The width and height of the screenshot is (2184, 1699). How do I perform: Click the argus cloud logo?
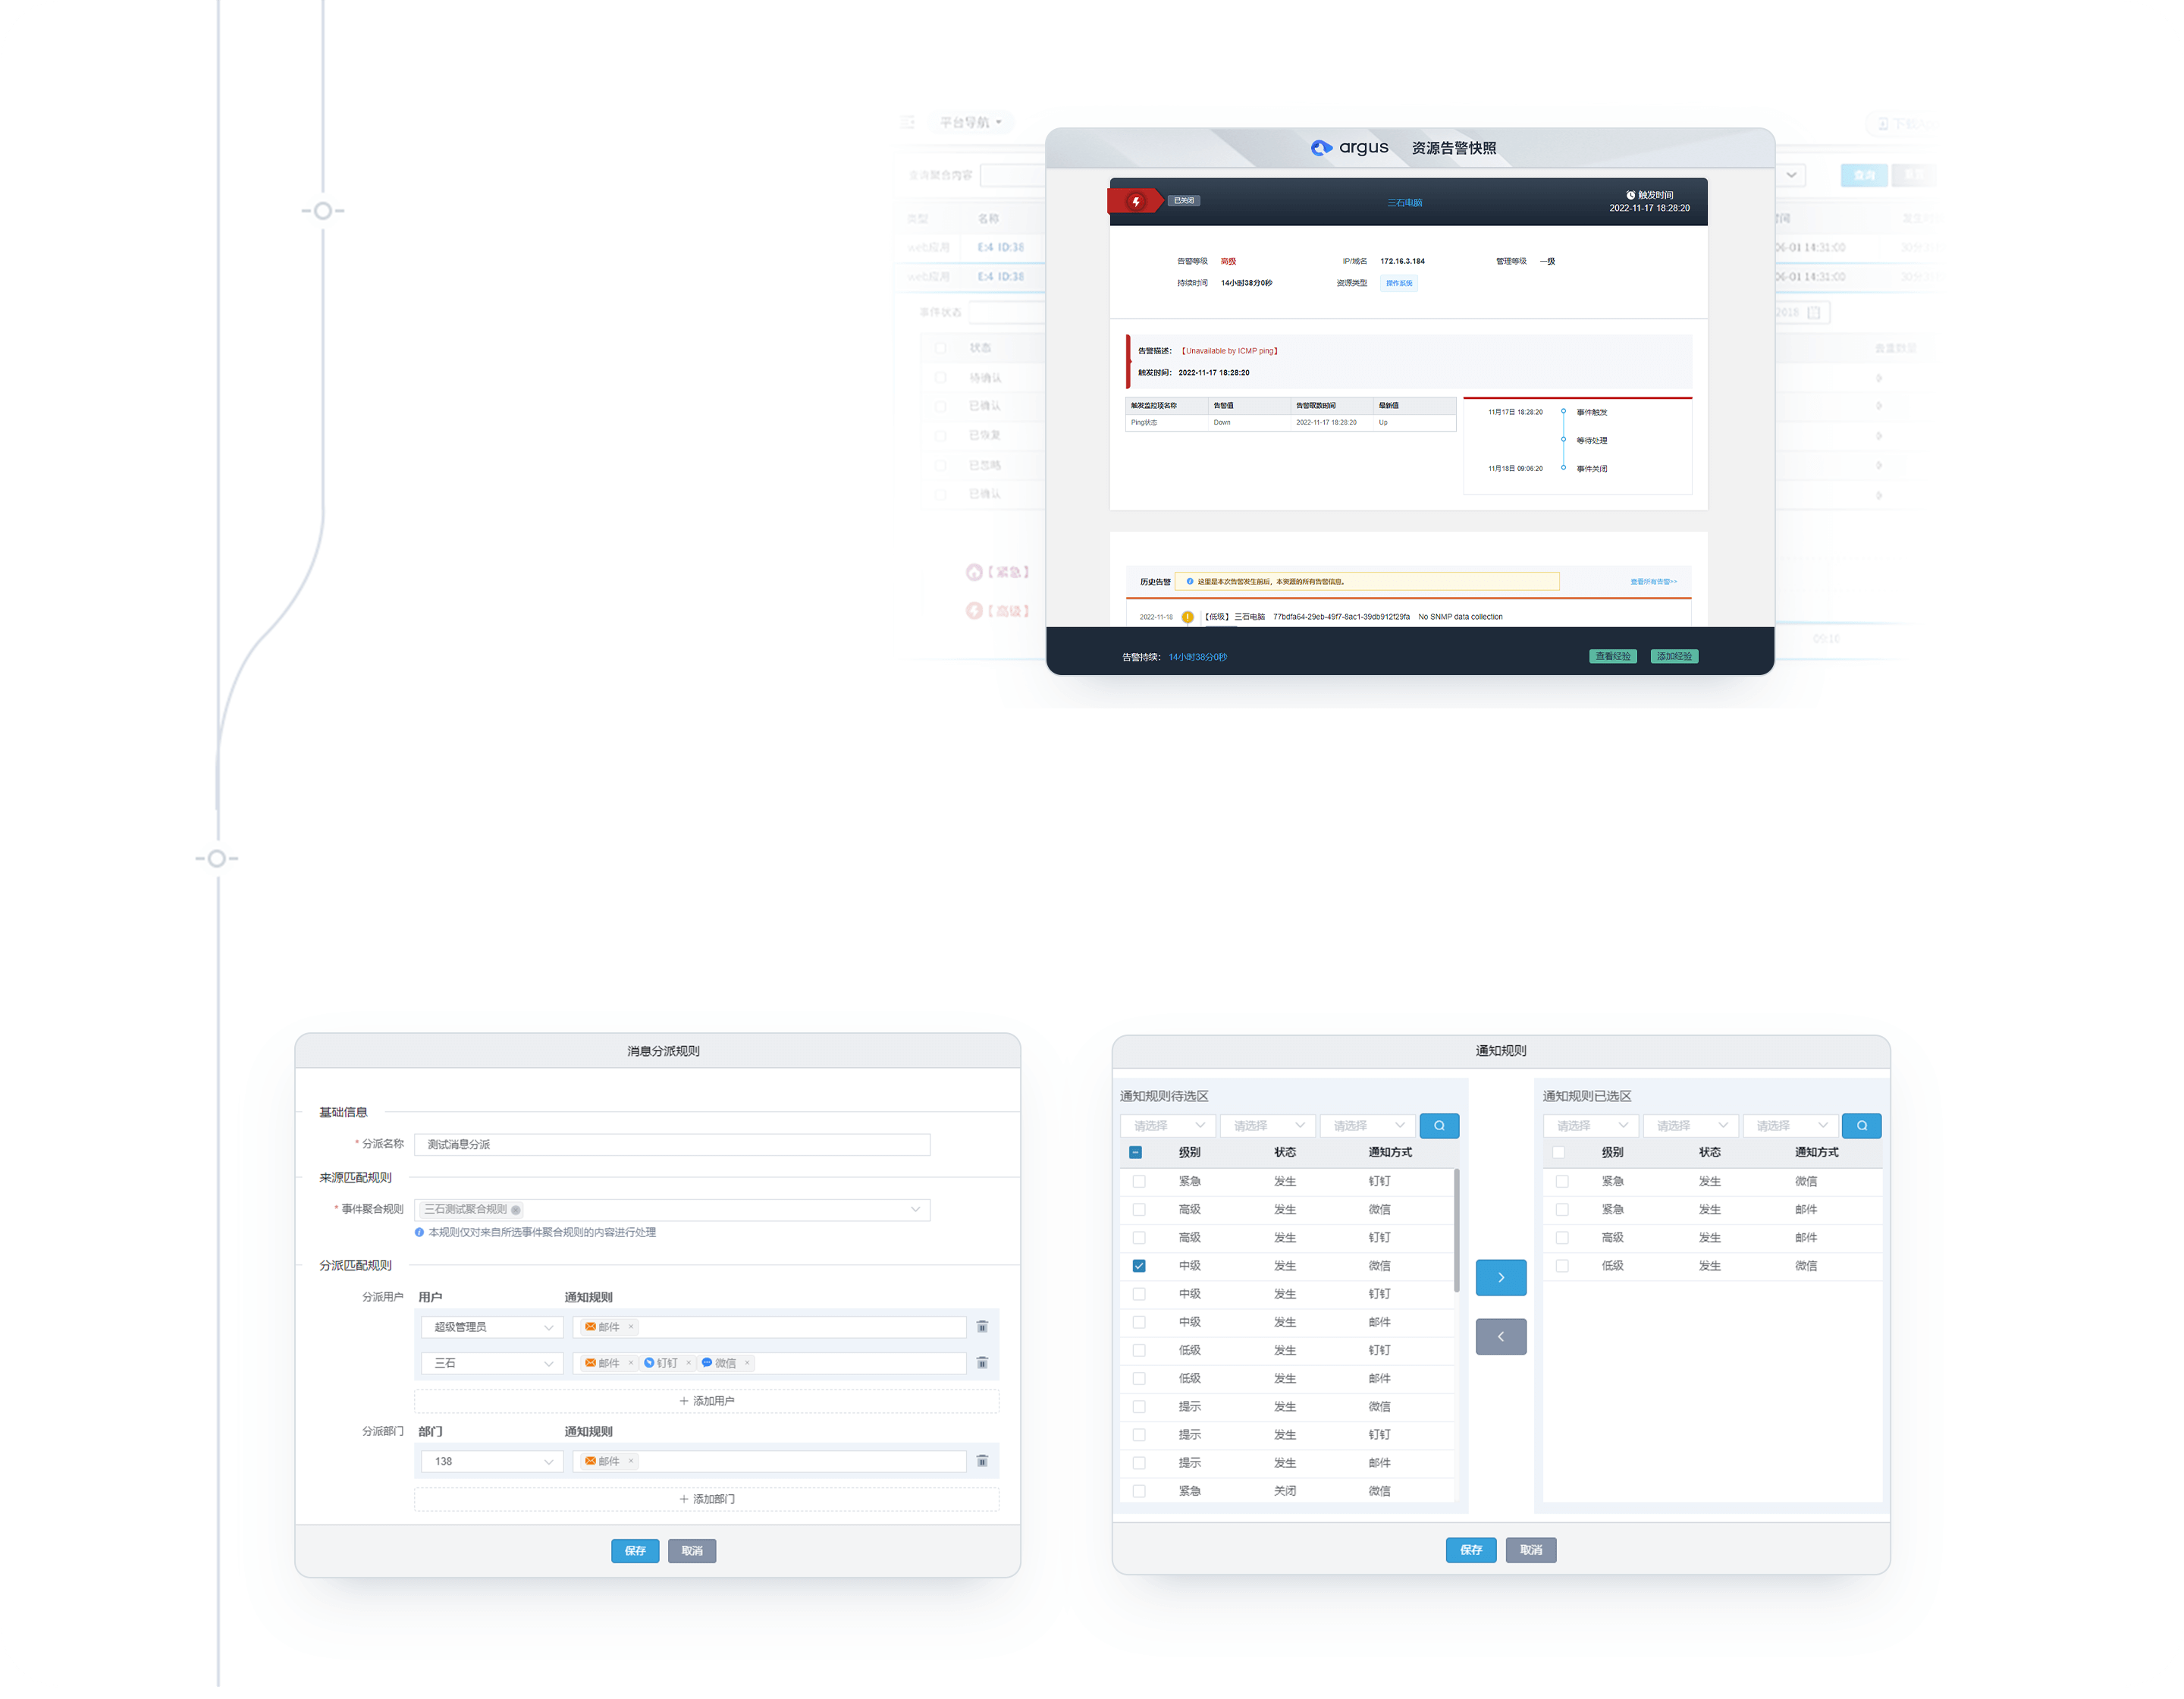click(x=1322, y=148)
